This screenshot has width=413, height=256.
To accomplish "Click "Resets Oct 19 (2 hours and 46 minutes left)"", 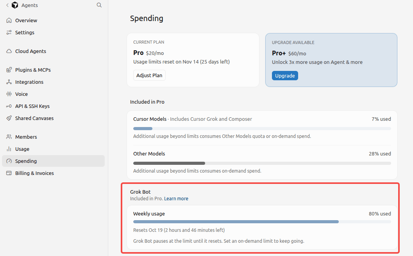I will pyautogui.click(x=179, y=230).
